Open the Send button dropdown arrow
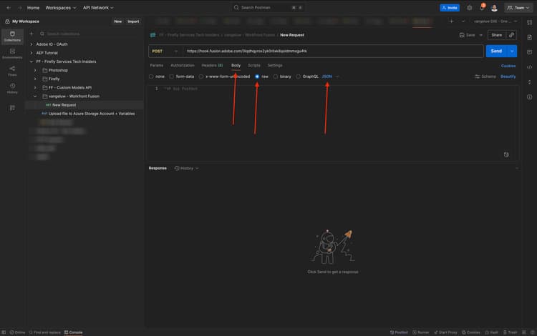 (512, 51)
